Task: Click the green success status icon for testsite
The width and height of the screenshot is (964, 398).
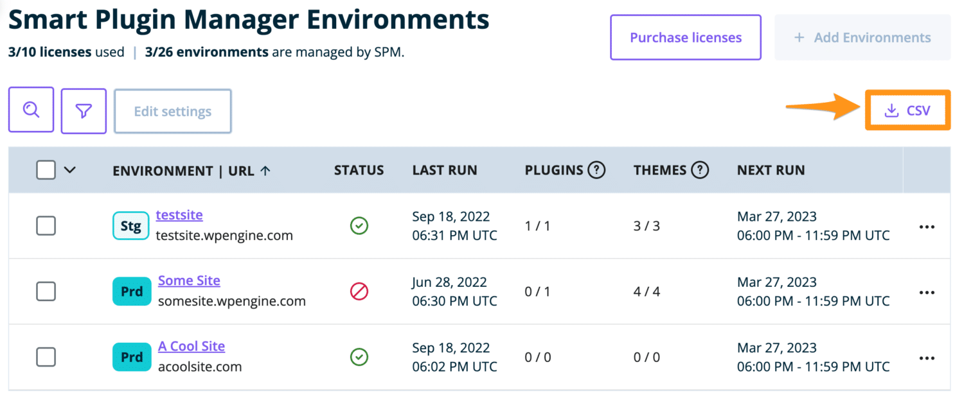Action: 359,226
